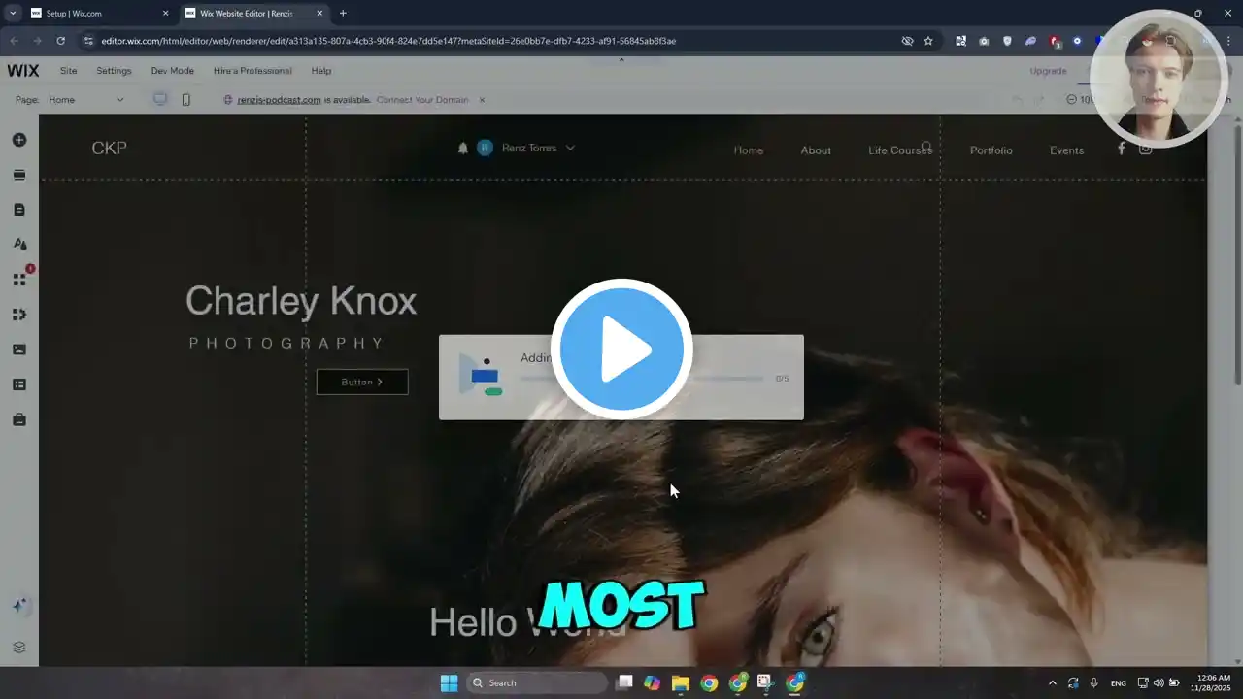Open the CMS content manager icon
This screenshot has height=699, width=1243.
click(19, 384)
